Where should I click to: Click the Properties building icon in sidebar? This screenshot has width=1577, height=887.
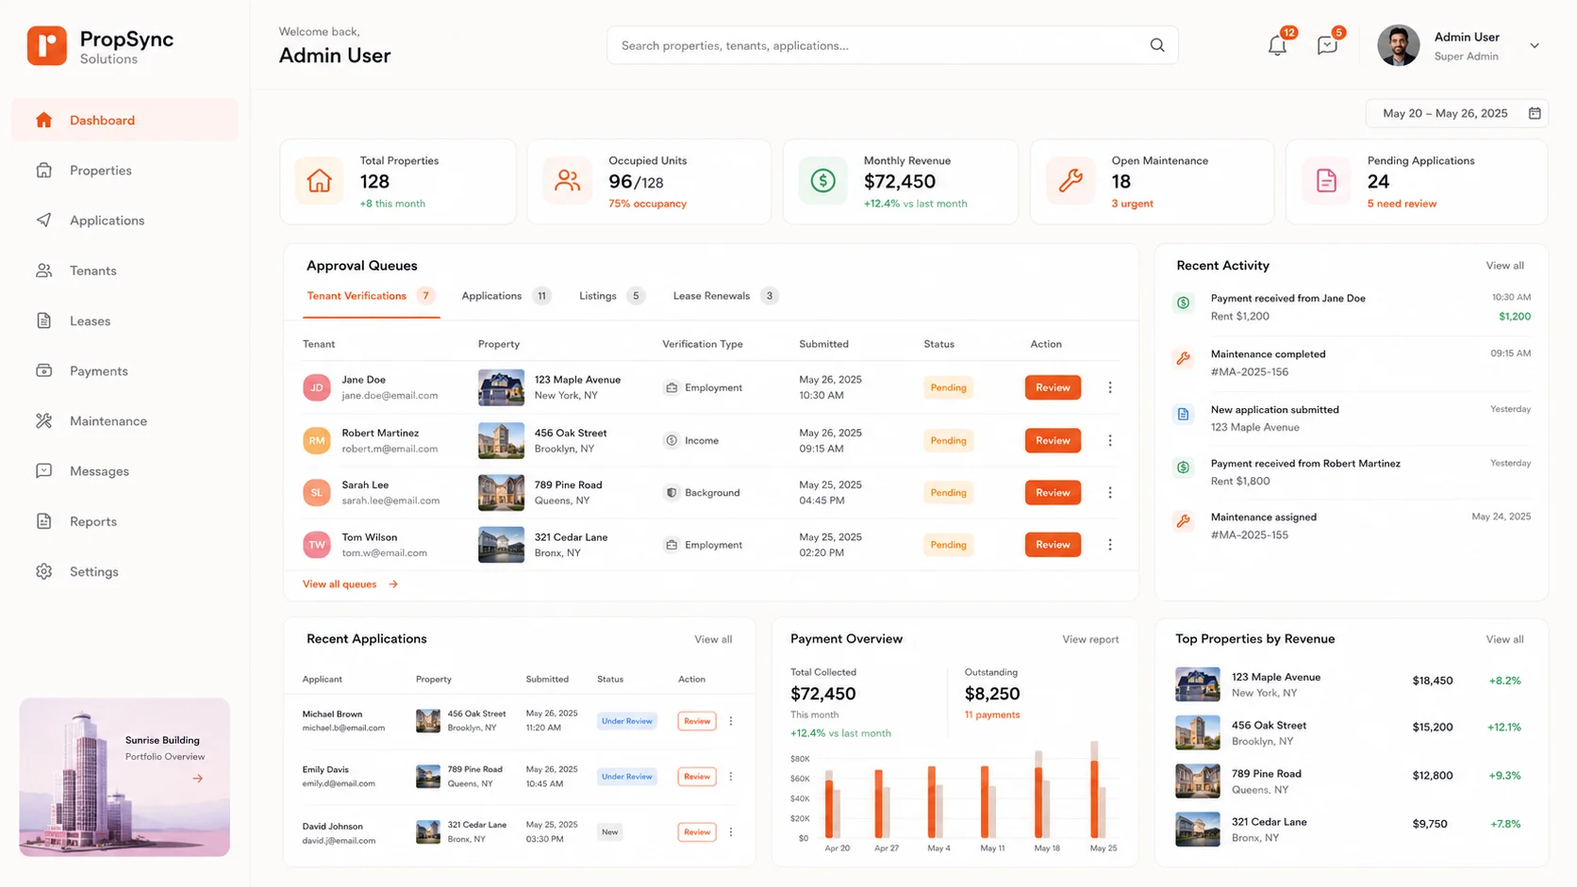point(43,171)
